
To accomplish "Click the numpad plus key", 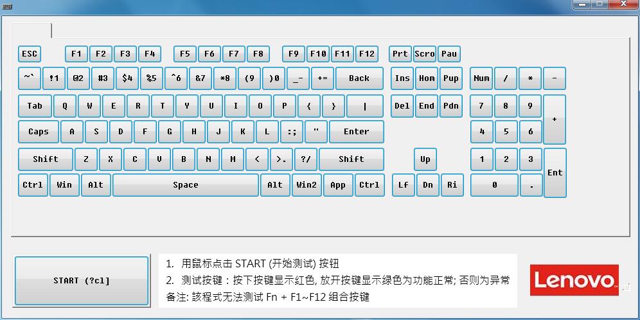I will [555, 120].
